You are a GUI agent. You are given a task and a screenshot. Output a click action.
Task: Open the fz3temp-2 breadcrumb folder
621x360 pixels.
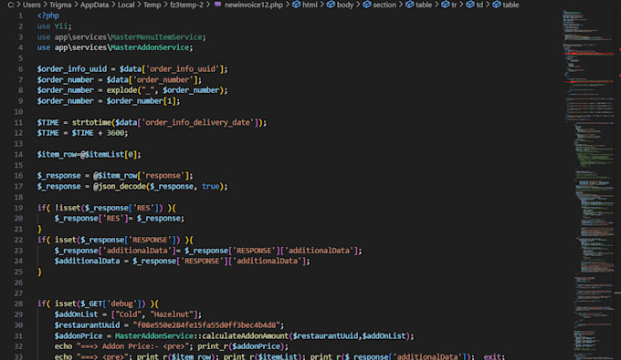click(x=186, y=5)
